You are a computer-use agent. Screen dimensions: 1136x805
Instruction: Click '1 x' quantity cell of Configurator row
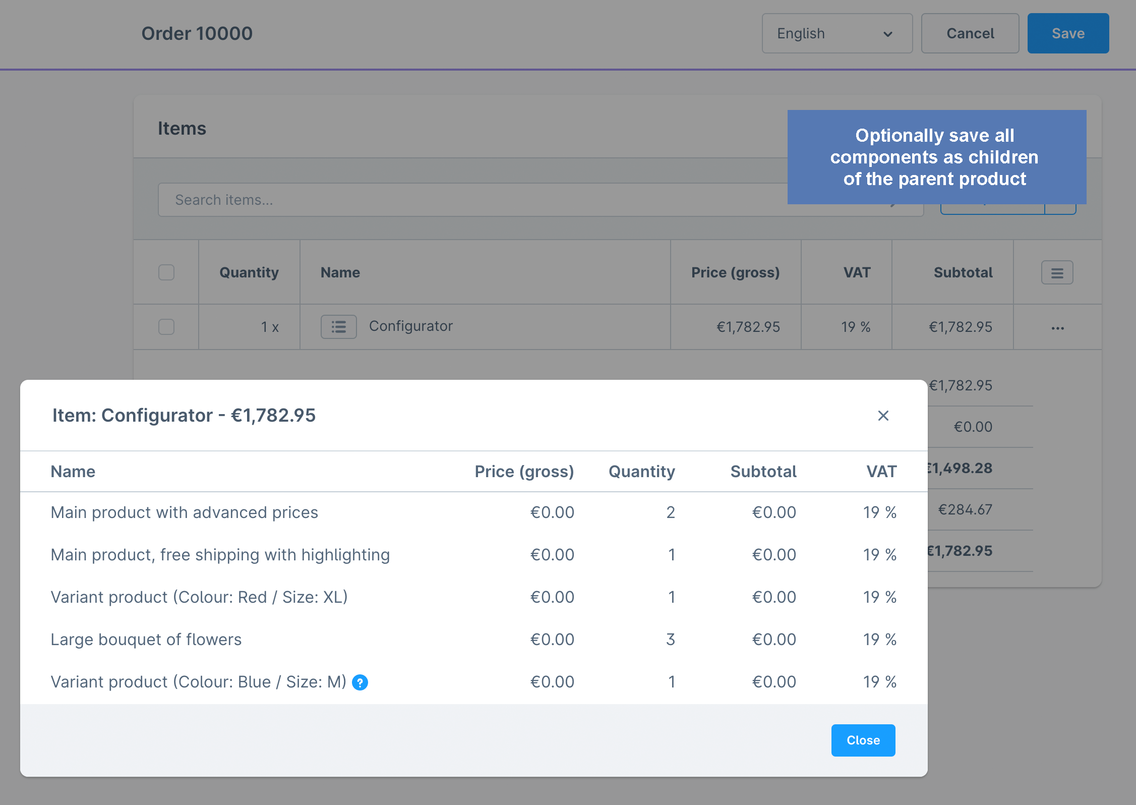270,327
